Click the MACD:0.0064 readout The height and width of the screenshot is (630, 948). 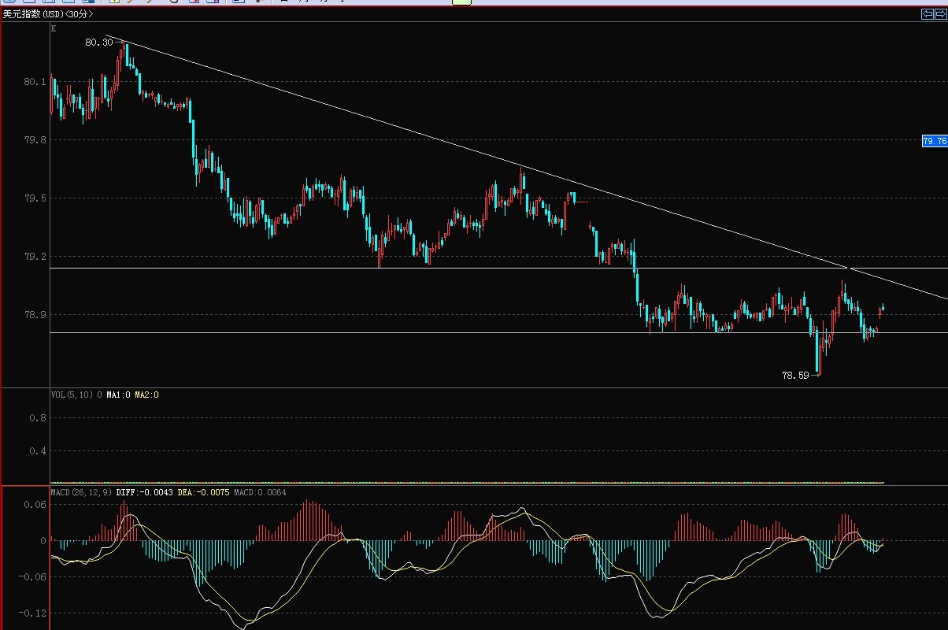[x=261, y=492]
